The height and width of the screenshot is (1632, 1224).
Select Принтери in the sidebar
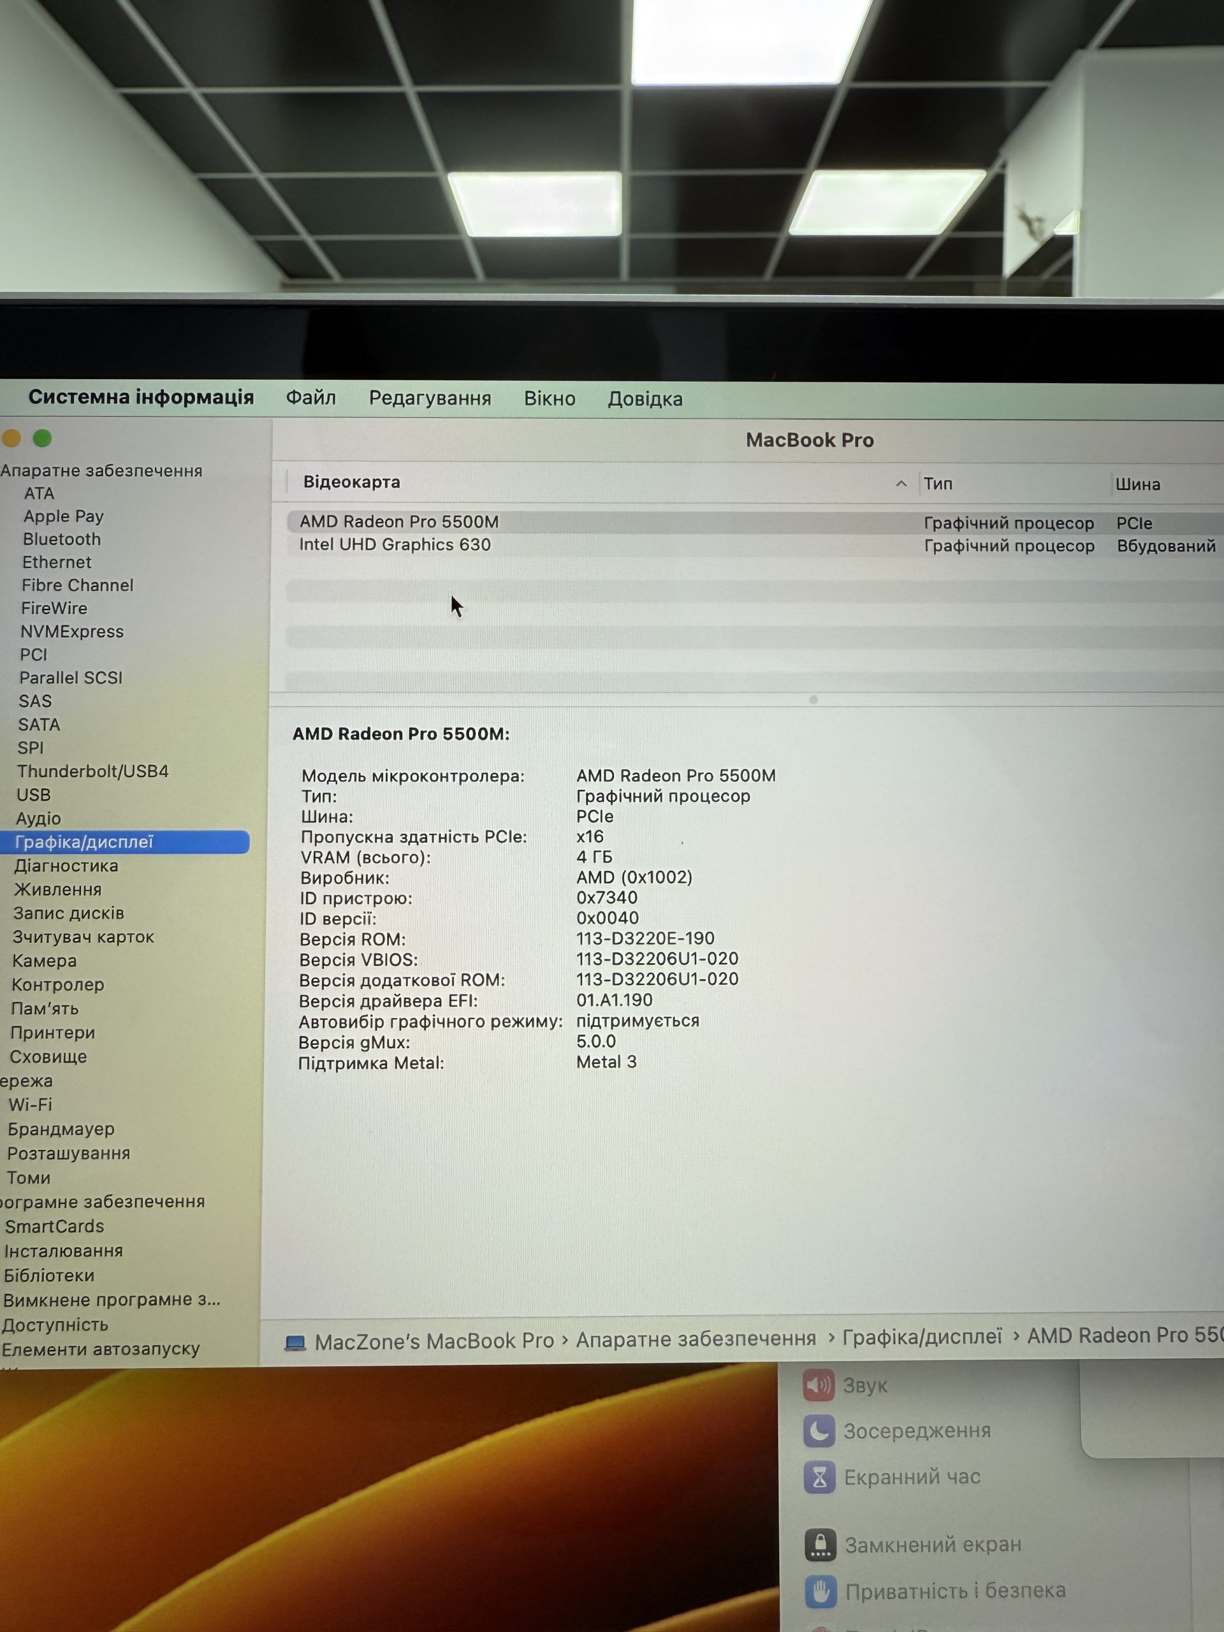point(52,1033)
